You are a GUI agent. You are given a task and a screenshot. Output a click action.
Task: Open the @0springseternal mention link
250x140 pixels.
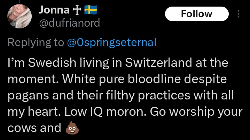click(x=111, y=43)
